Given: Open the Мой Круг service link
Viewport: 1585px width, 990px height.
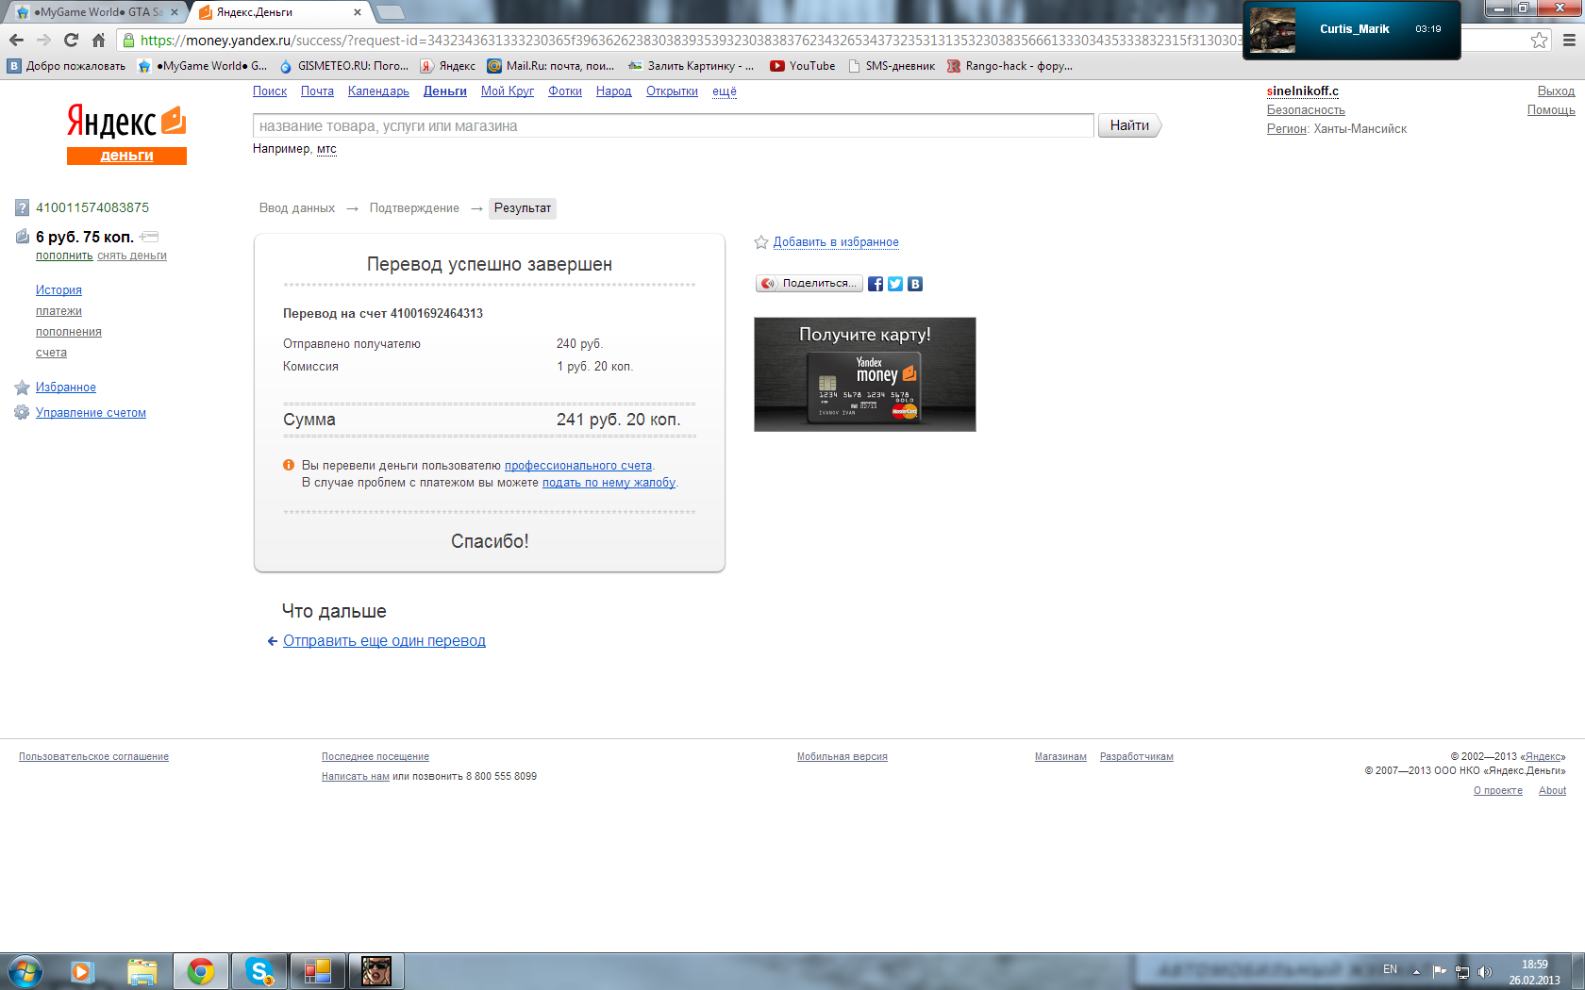Looking at the screenshot, I should pyautogui.click(x=508, y=91).
